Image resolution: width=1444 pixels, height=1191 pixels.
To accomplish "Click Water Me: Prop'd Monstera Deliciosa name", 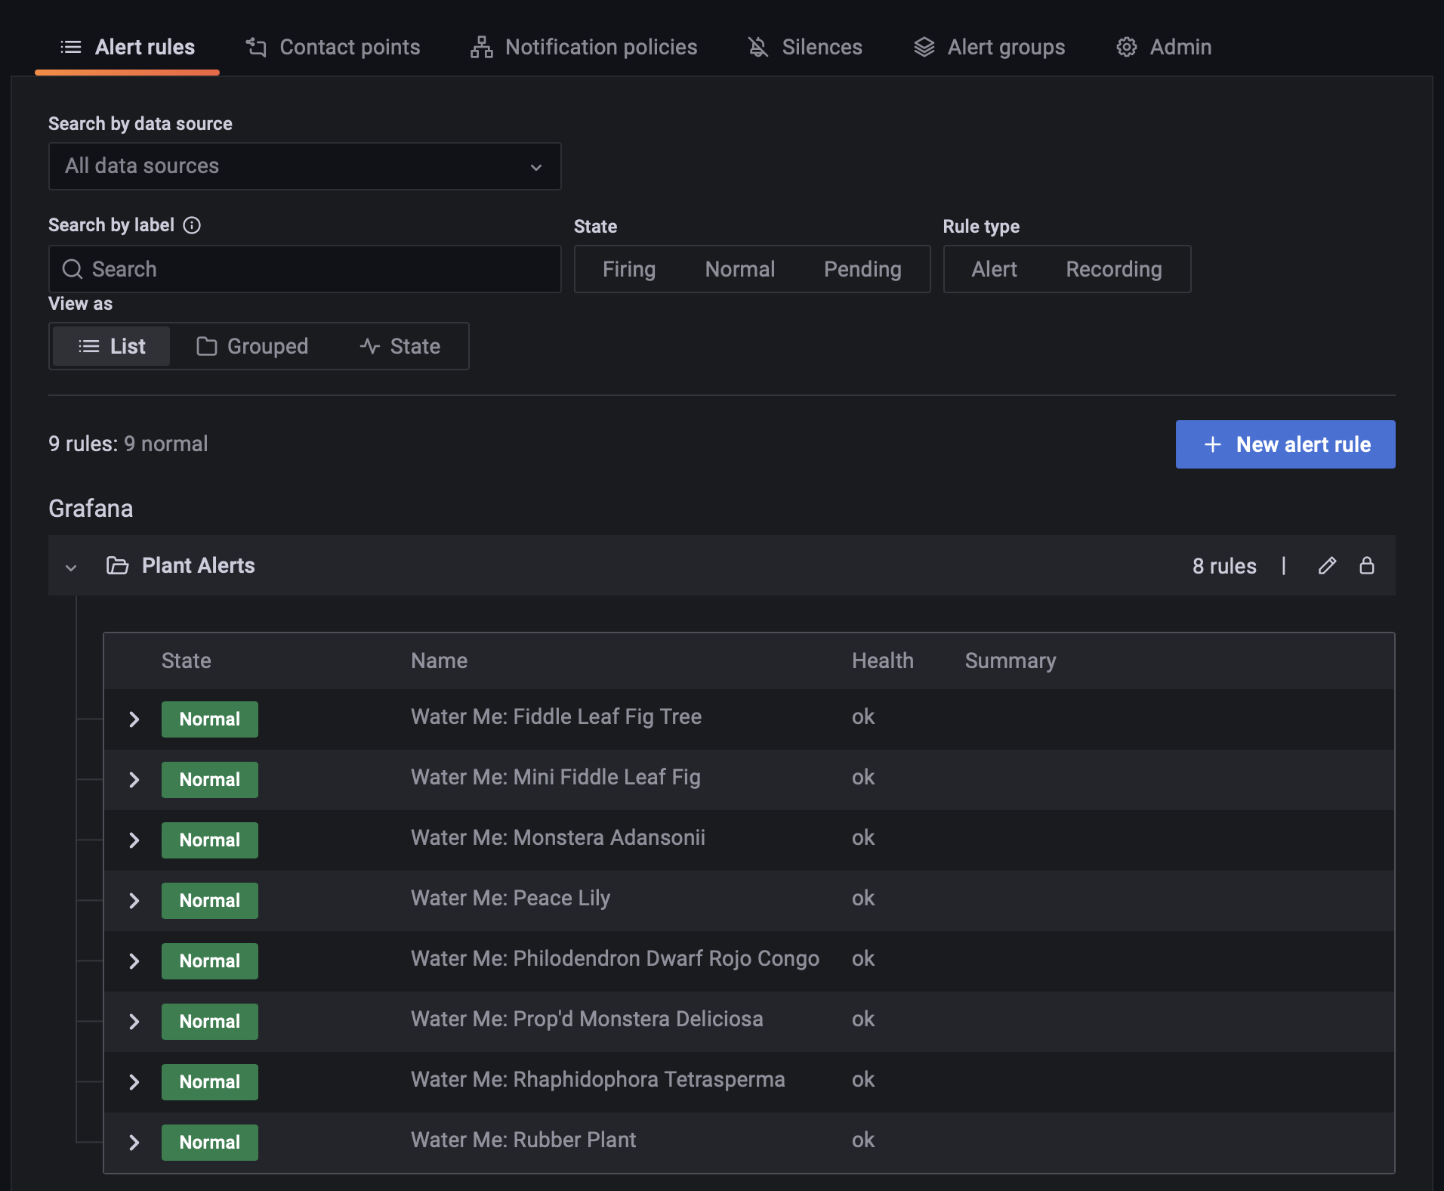I will 587,1019.
